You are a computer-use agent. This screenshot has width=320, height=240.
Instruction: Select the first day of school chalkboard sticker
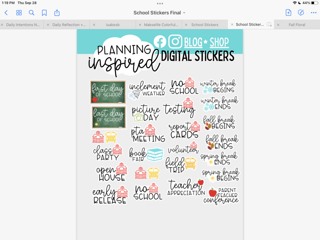coord(108,92)
